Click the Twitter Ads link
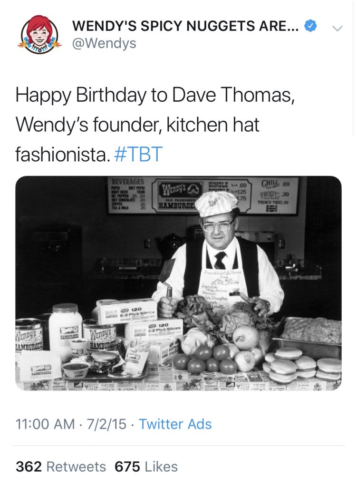 tap(176, 423)
